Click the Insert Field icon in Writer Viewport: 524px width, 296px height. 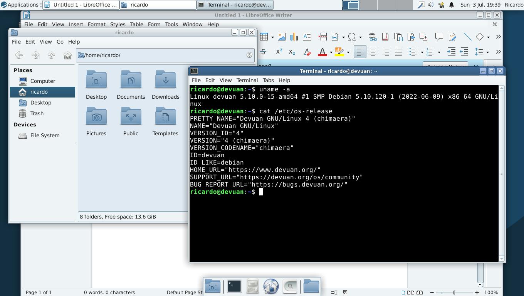point(335,37)
